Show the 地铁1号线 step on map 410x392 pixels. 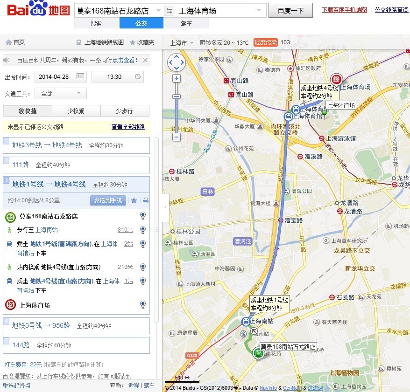[143, 244]
